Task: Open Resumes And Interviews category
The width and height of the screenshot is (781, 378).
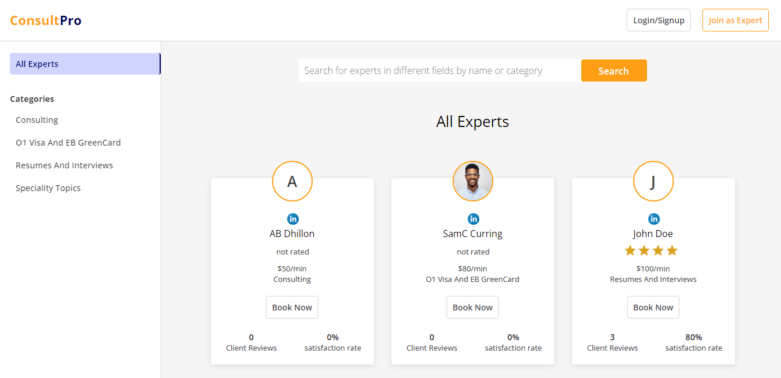Action: pos(64,165)
